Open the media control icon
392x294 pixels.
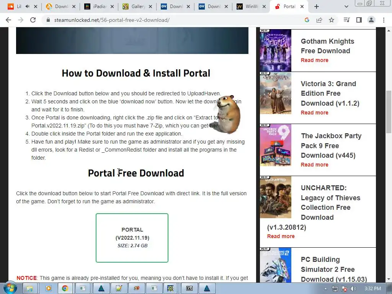[x=346, y=20]
